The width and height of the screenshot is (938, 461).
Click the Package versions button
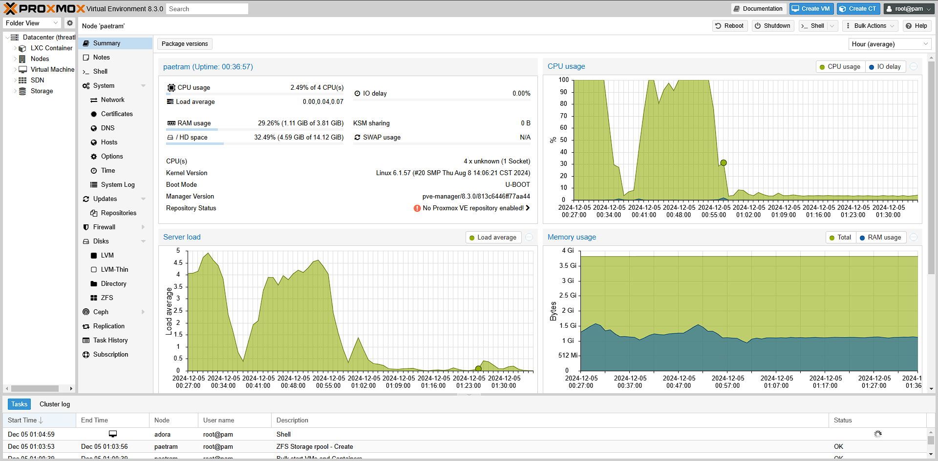pos(185,44)
